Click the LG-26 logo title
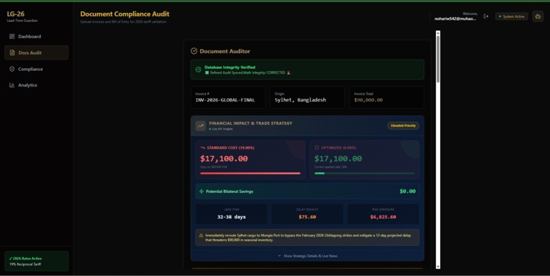 coord(16,14)
